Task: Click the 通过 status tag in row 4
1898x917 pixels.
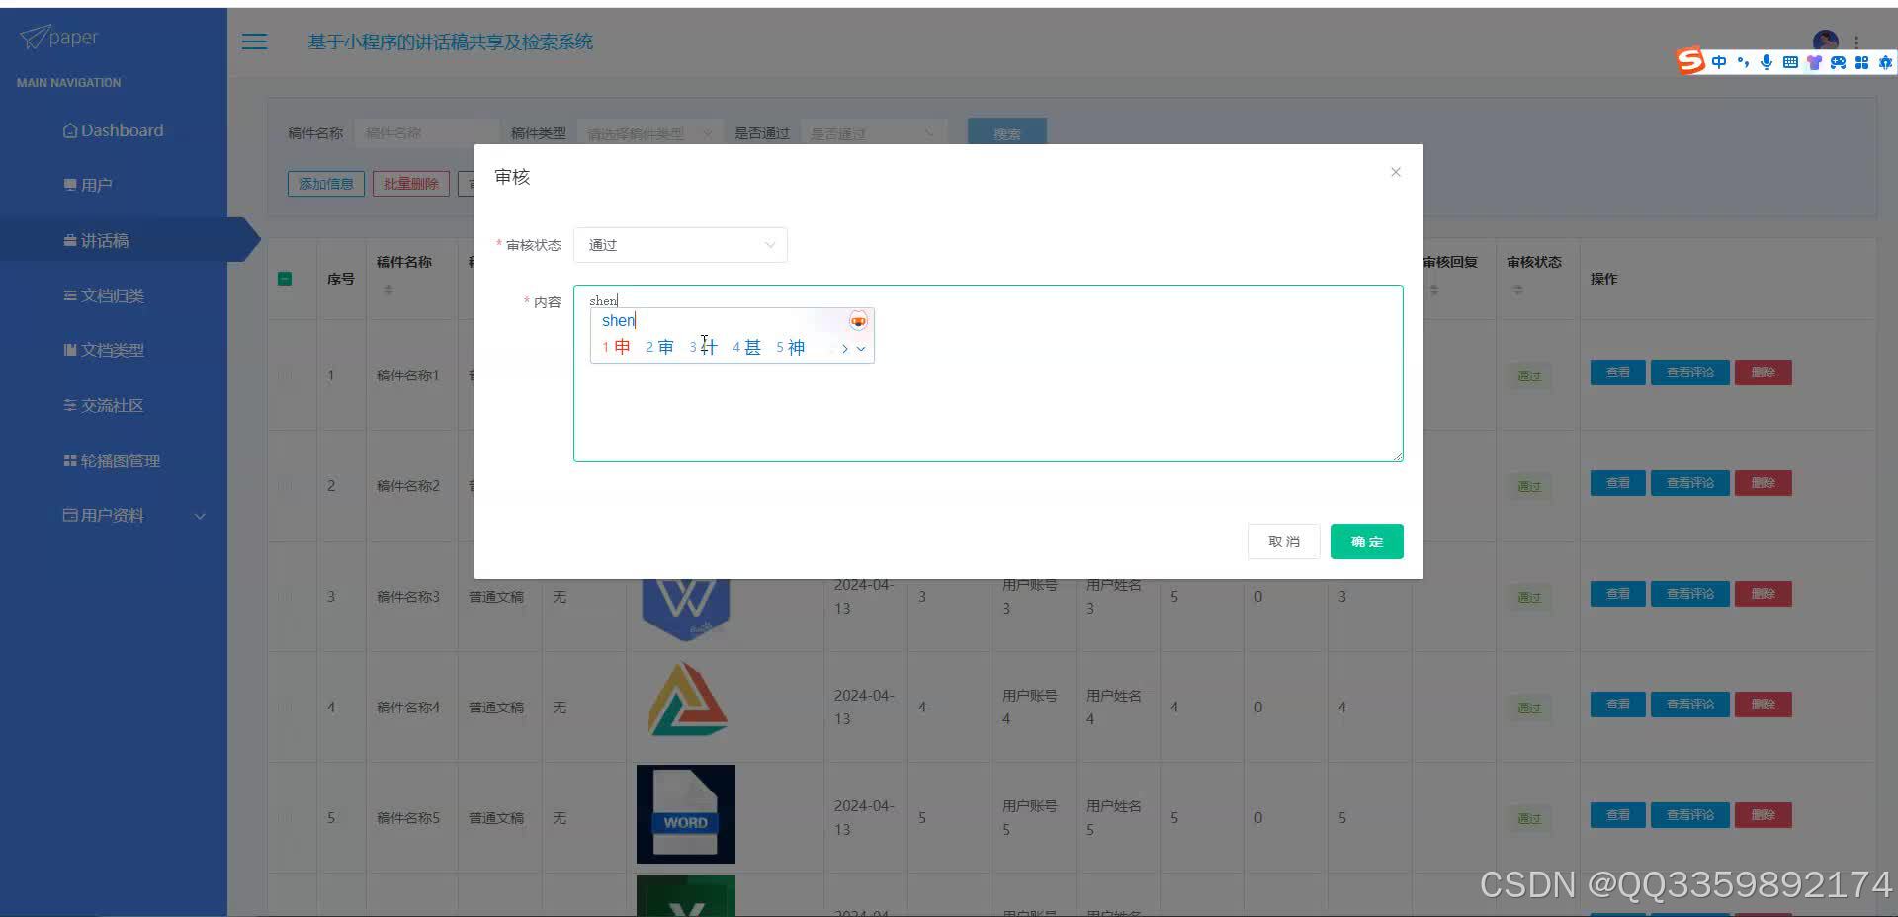Action: coord(1529,708)
